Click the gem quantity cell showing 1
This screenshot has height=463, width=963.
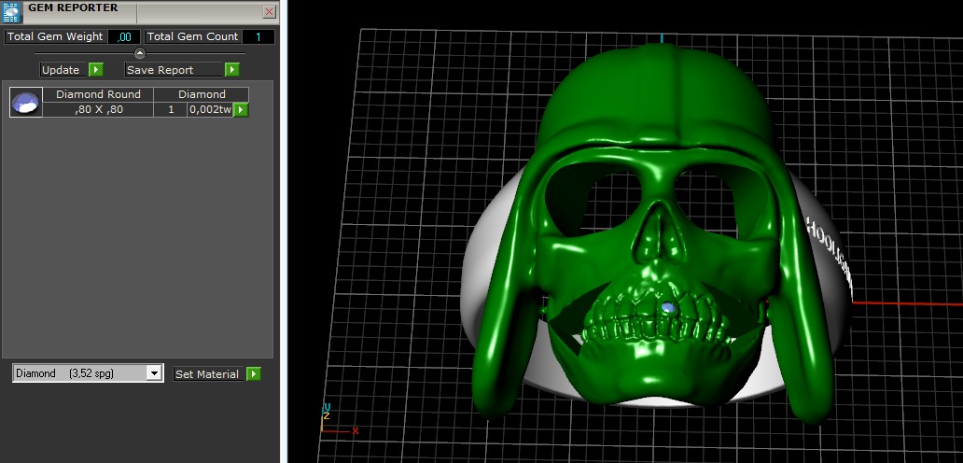tap(171, 110)
